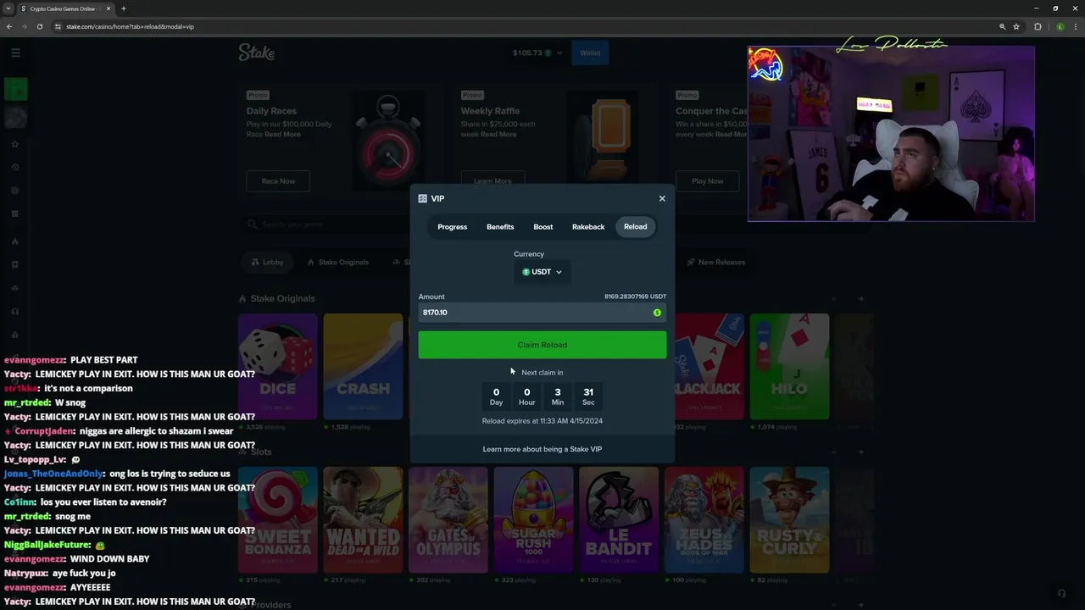
Task: Open the Progress tab in VIP dialog
Action: coord(452,227)
